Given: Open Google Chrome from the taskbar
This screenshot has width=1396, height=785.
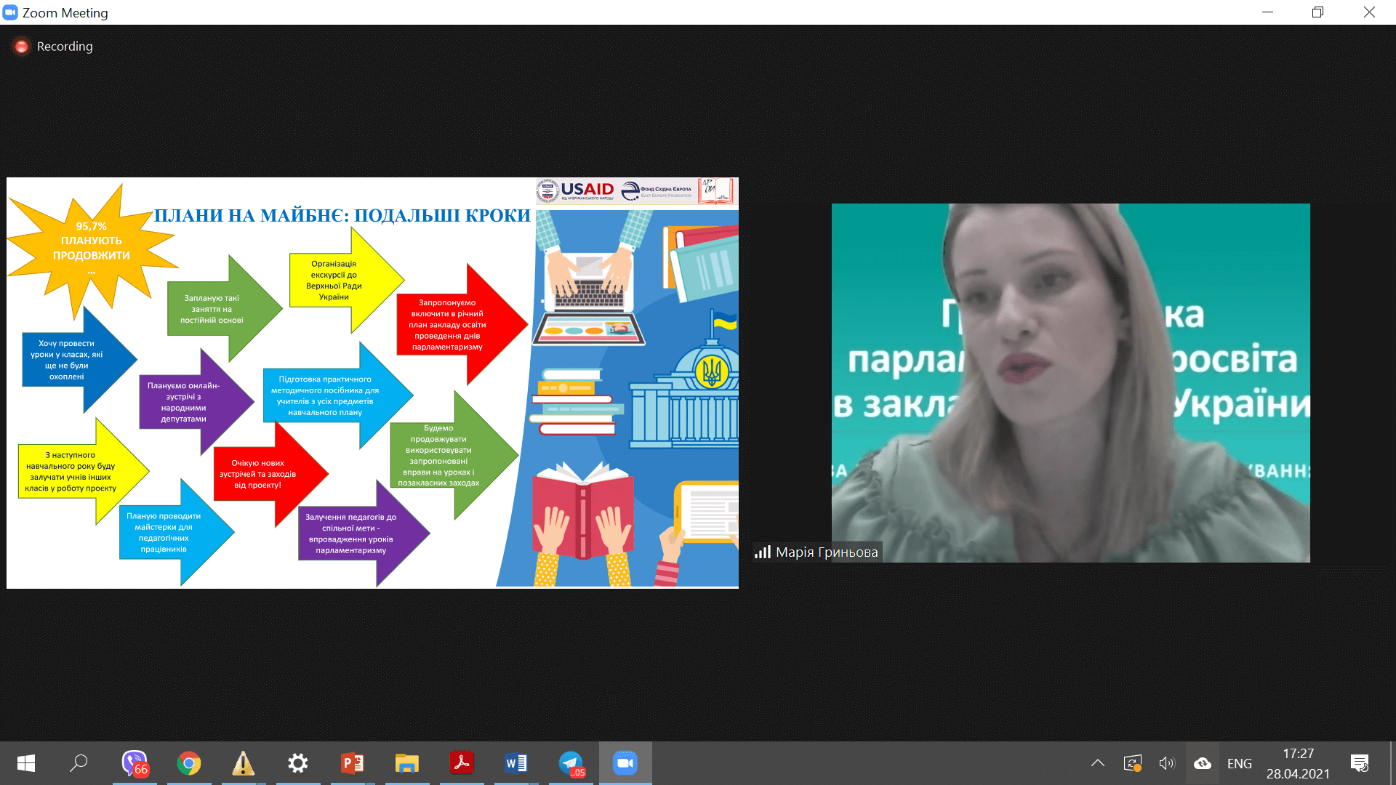Looking at the screenshot, I should click(x=189, y=763).
